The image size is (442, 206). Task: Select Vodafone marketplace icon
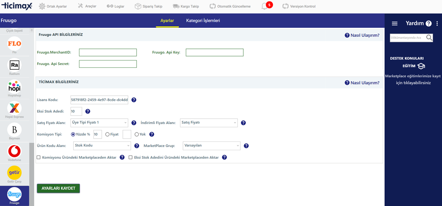[x=14, y=151]
